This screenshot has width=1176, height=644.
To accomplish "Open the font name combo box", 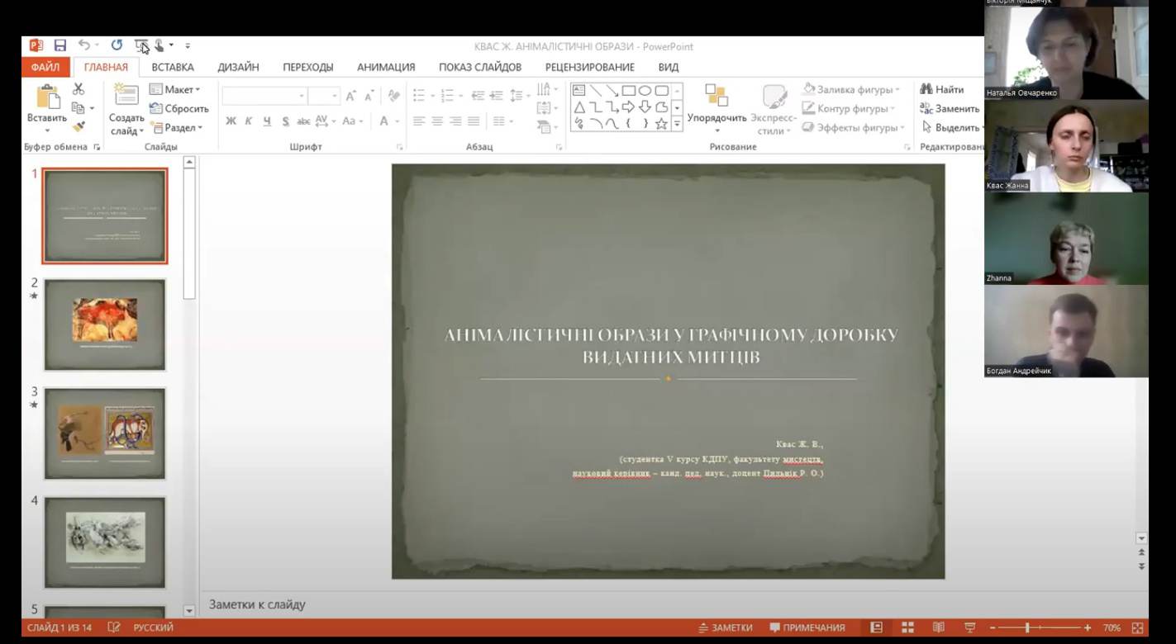I will tap(264, 96).
